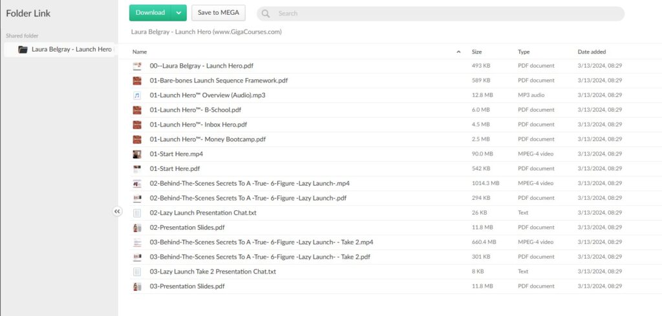Image resolution: width=662 pixels, height=316 pixels.
Task: Click the text file icon for 03-Lazy Launch Take 2 Chat
Action: (x=137, y=272)
